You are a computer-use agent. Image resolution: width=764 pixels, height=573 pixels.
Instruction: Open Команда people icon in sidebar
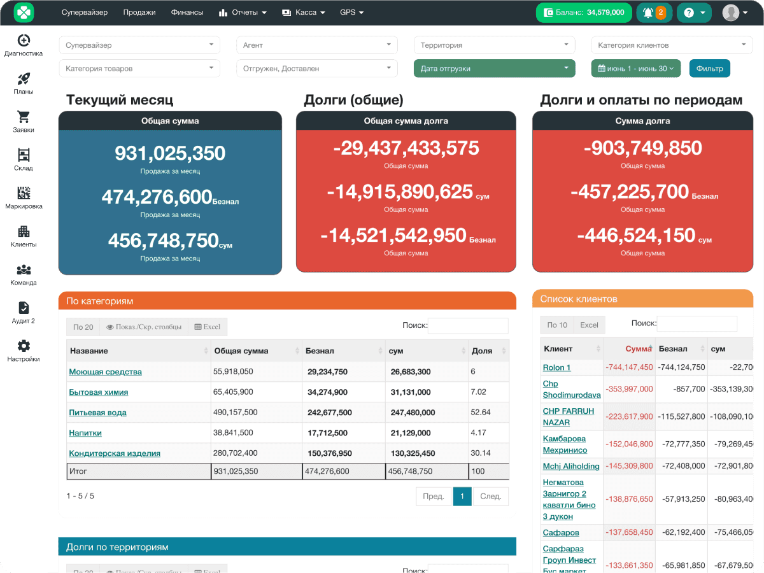point(24,275)
